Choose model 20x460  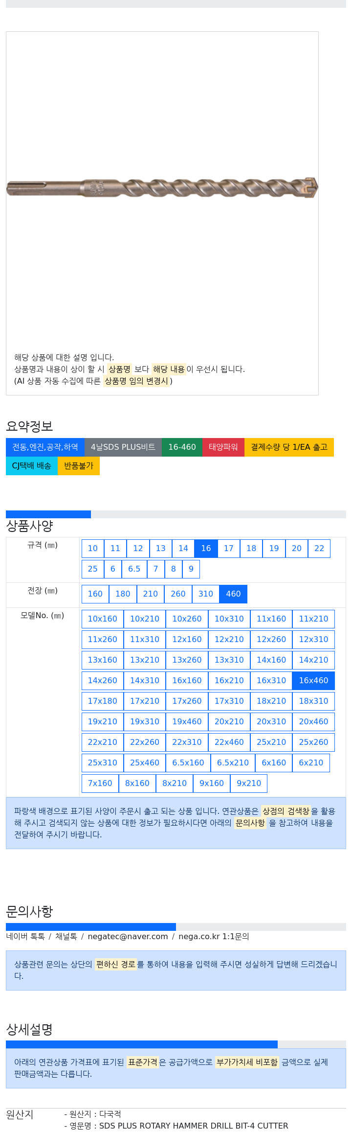tap(313, 722)
